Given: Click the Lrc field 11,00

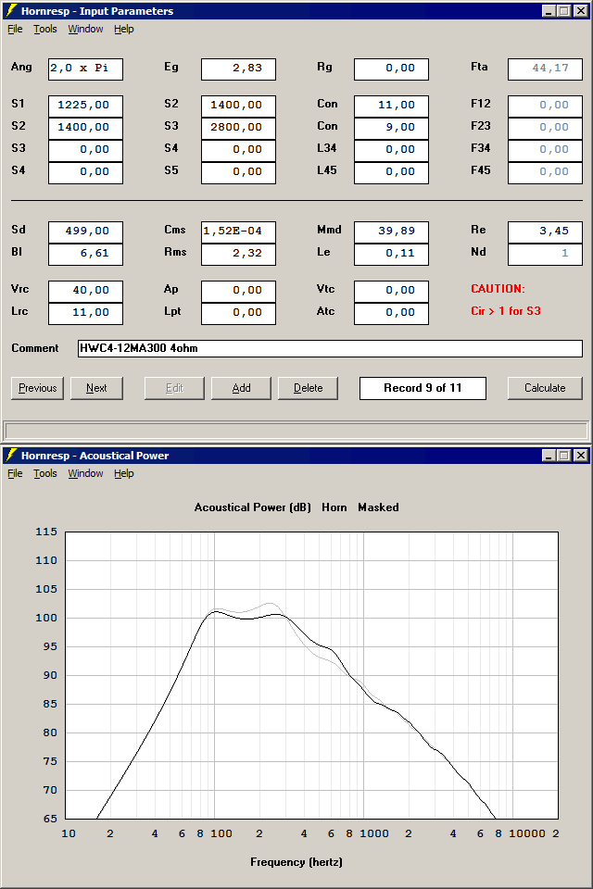Looking at the screenshot, I should (85, 313).
